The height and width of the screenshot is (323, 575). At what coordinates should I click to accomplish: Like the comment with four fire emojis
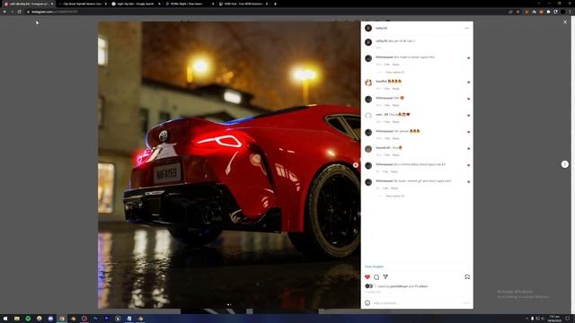pos(469,82)
